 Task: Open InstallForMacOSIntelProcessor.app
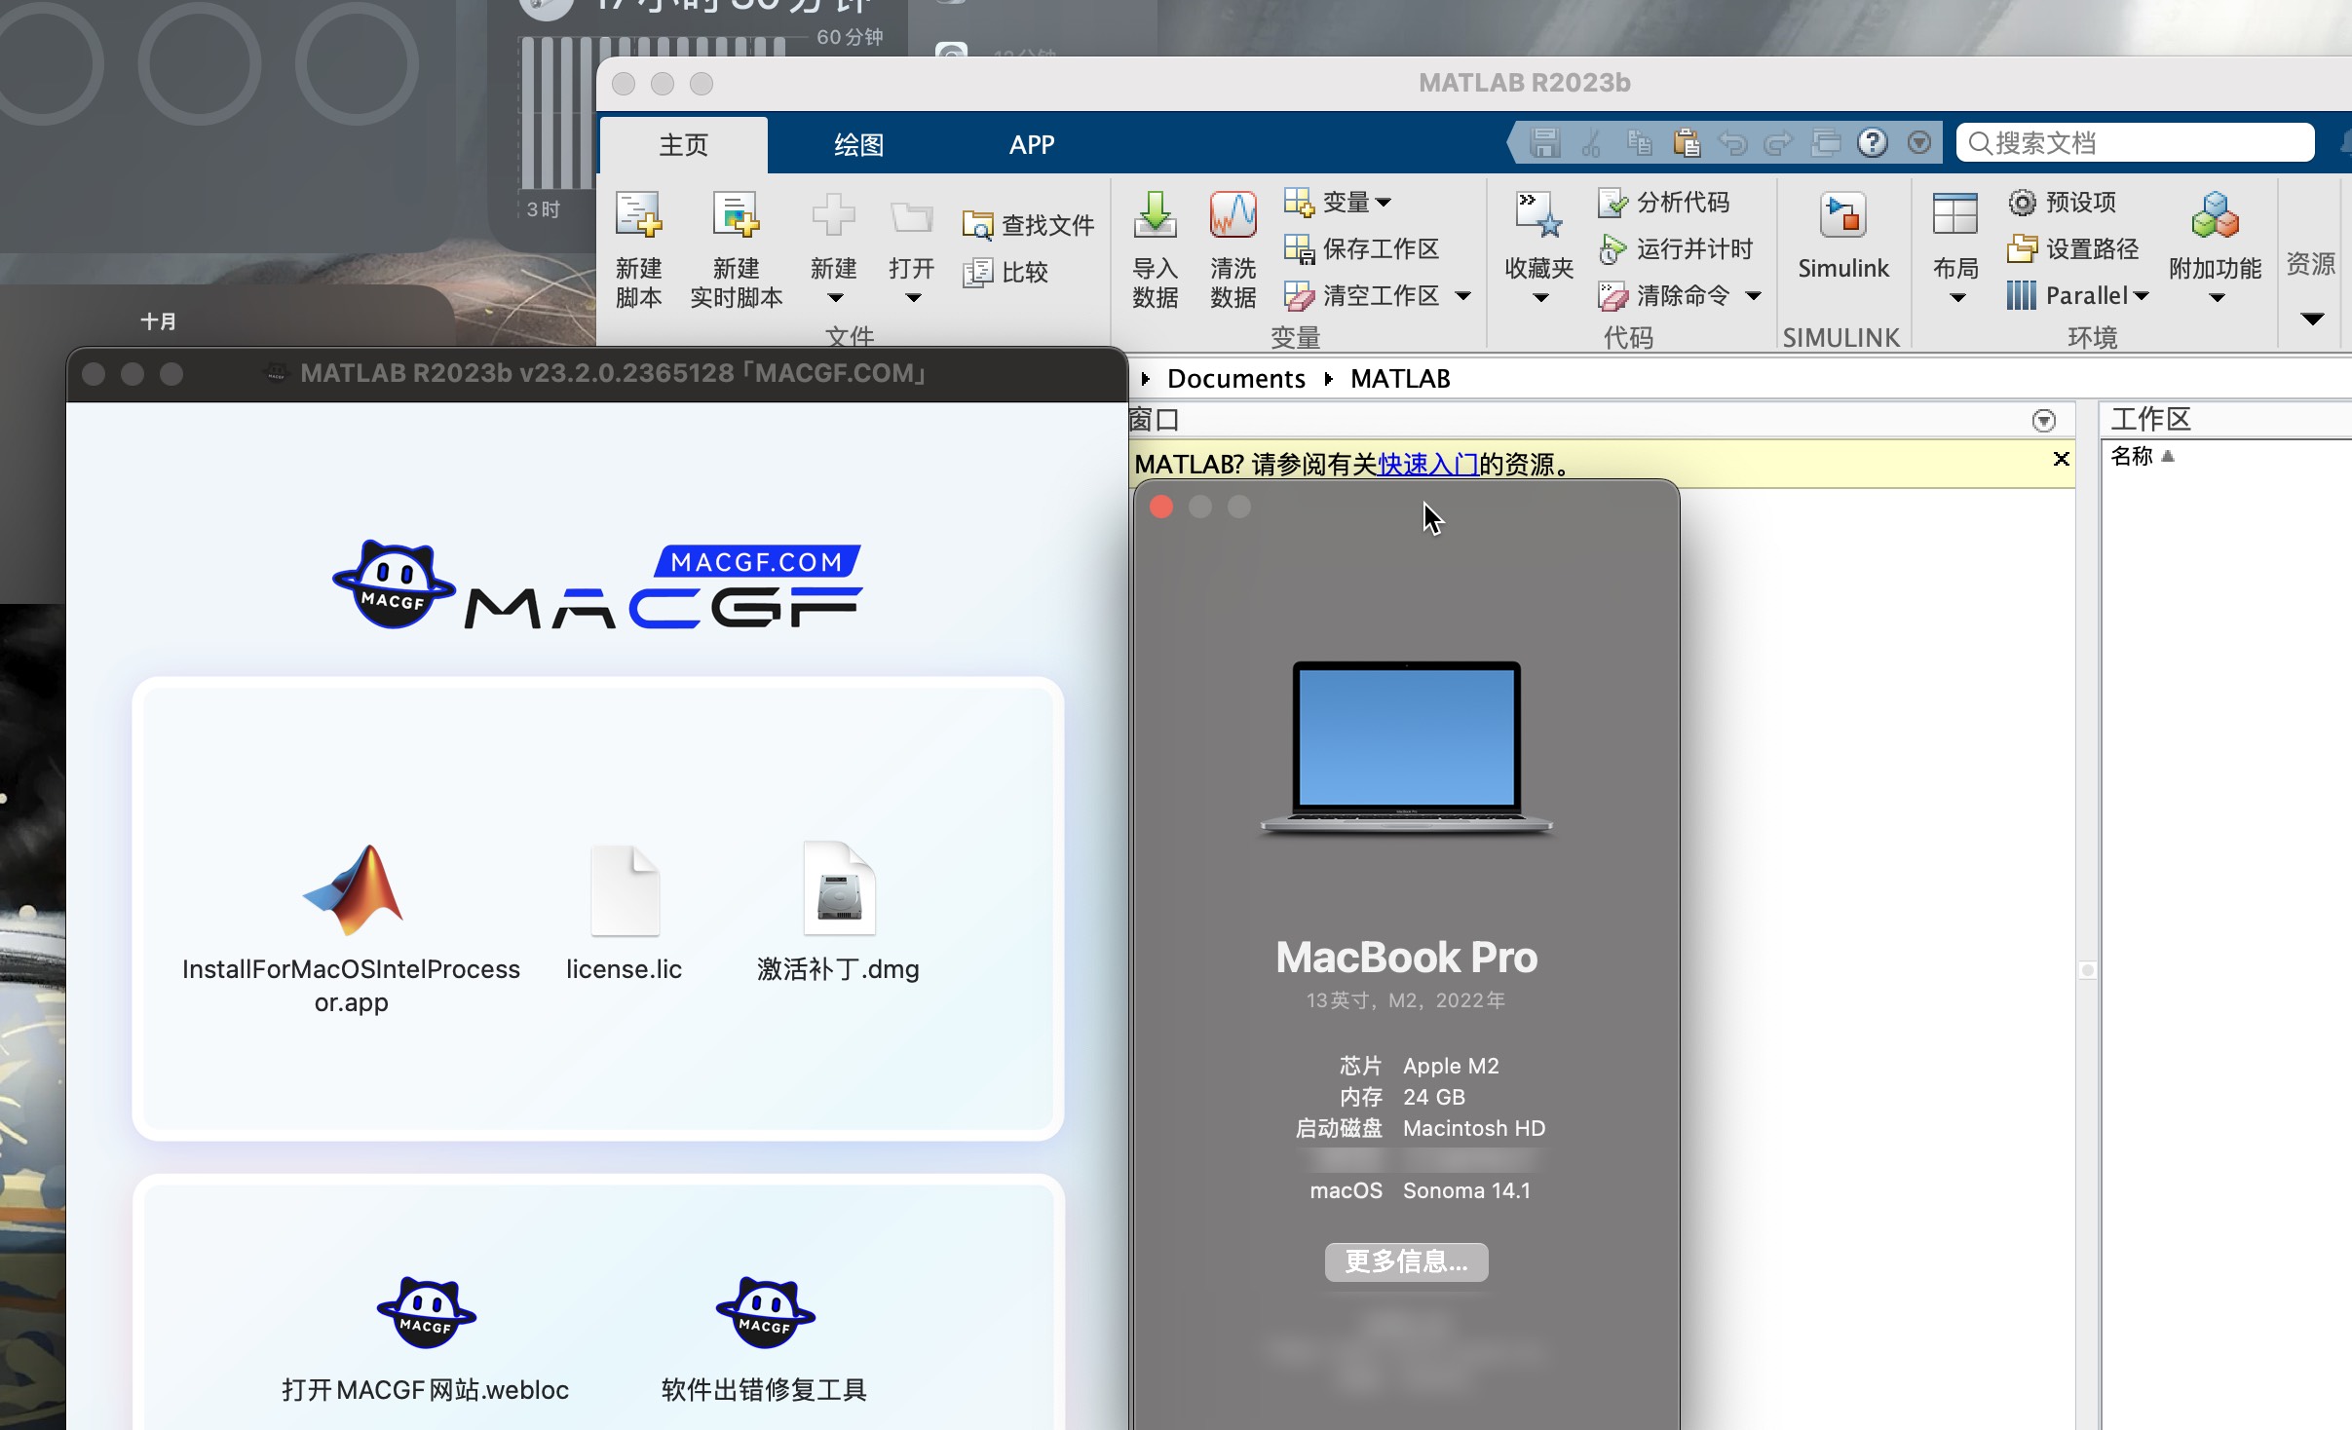(353, 888)
